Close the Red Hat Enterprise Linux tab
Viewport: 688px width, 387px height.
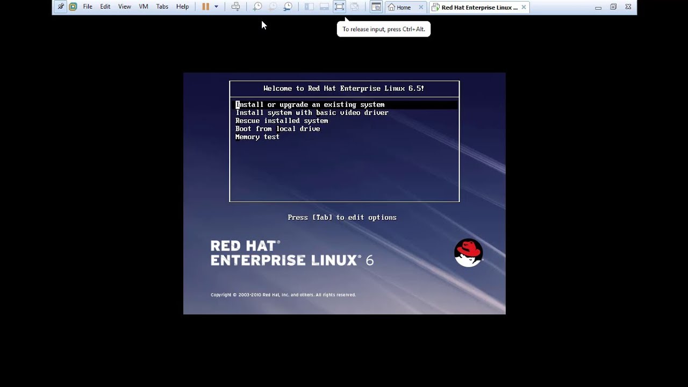click(524, 8)
